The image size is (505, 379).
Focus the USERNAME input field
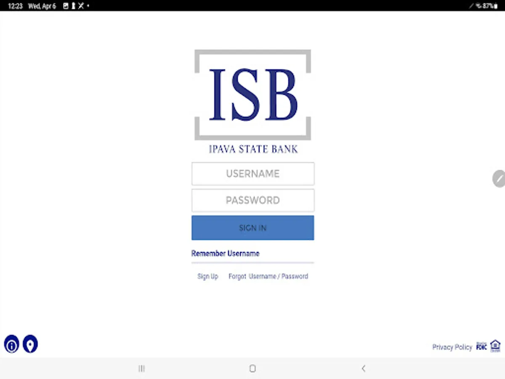click(x=253, y=174)
